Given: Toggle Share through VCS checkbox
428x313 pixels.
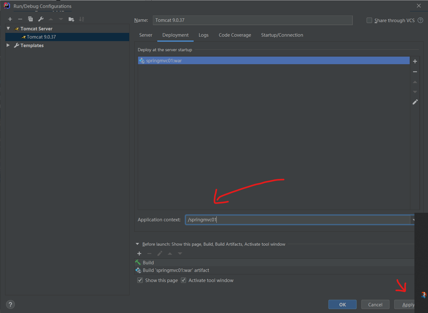Looking at the screenshot, I should (x=369, y=20).
